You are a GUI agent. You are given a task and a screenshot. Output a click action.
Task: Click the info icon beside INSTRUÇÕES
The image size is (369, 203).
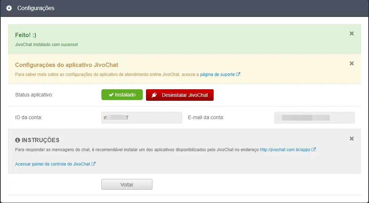pyautogui.click(x=17, y=140)
